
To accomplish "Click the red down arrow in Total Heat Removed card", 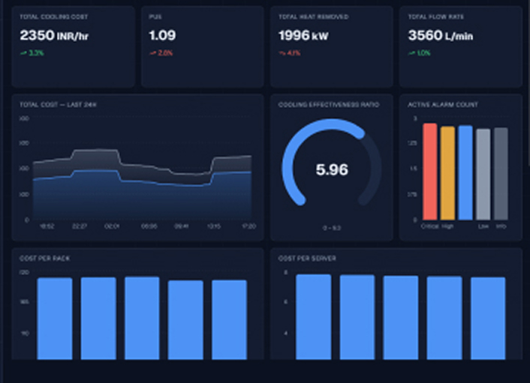I will click(x=282, y=53).
